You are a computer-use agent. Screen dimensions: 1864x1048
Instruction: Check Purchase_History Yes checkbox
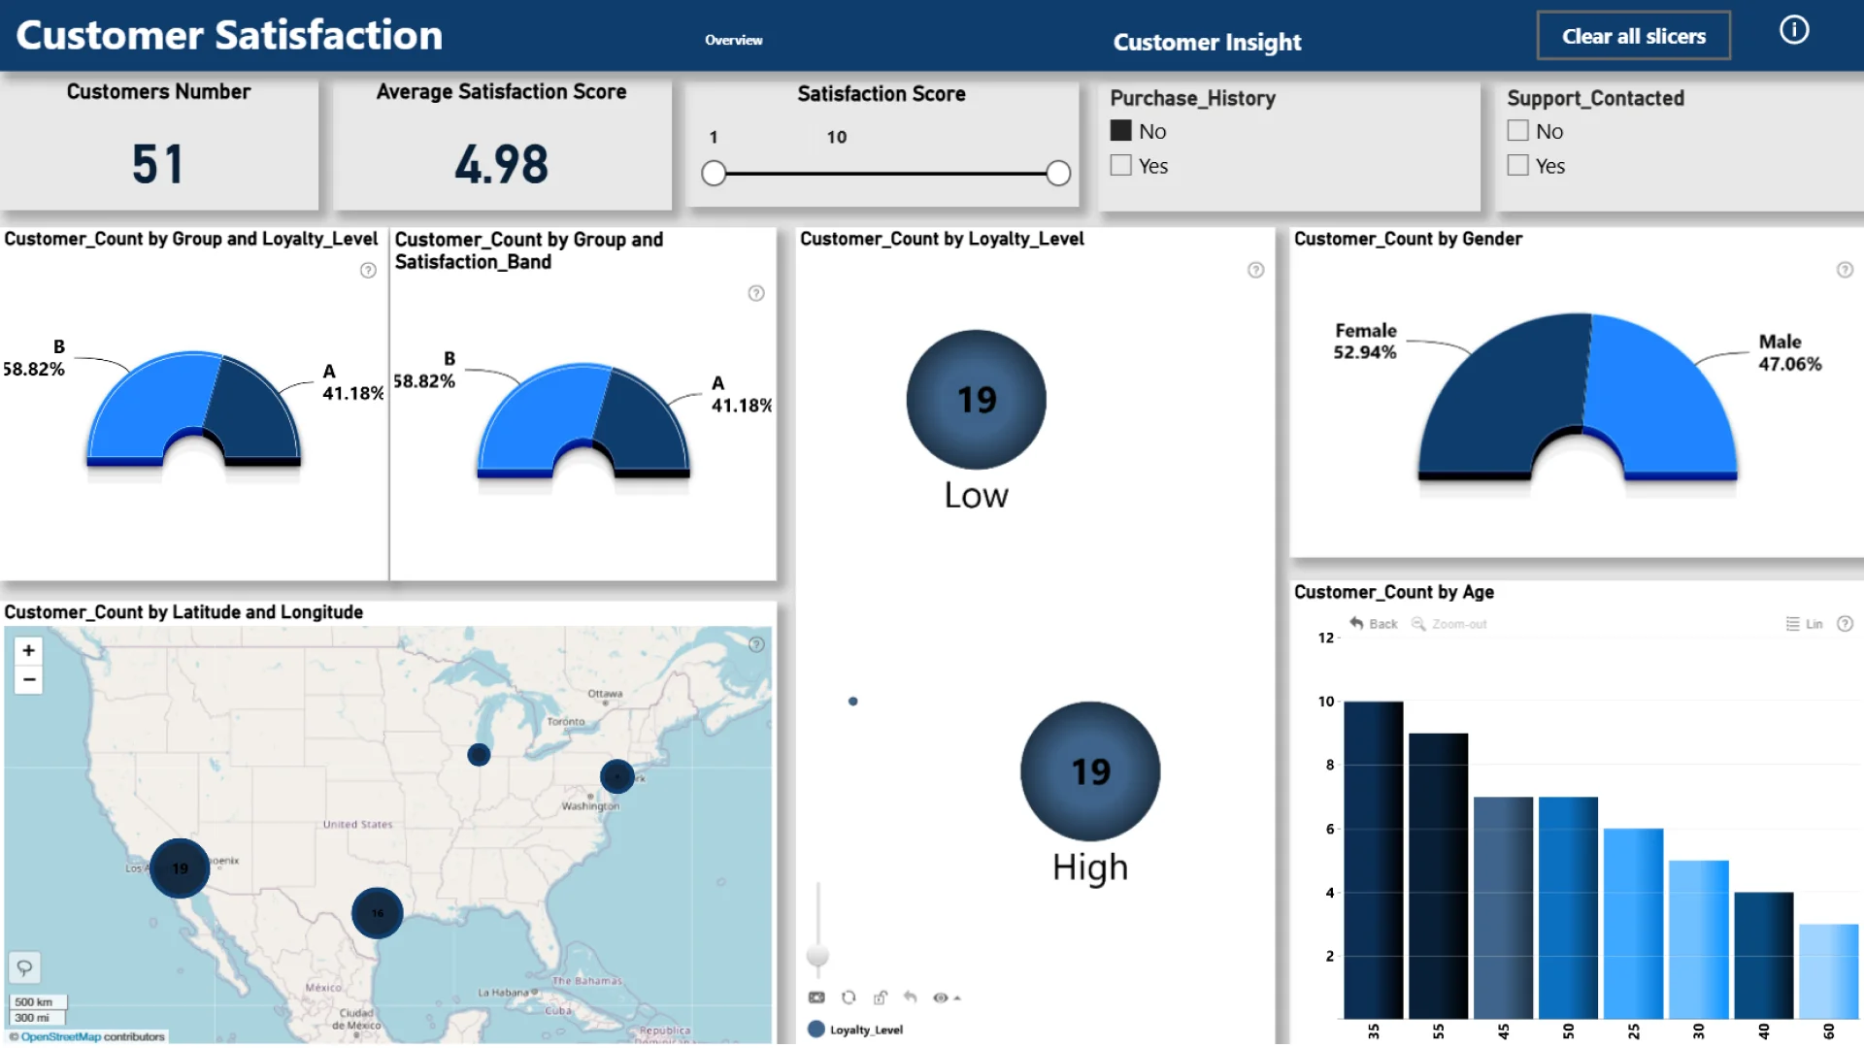(x=1121, y=165)
